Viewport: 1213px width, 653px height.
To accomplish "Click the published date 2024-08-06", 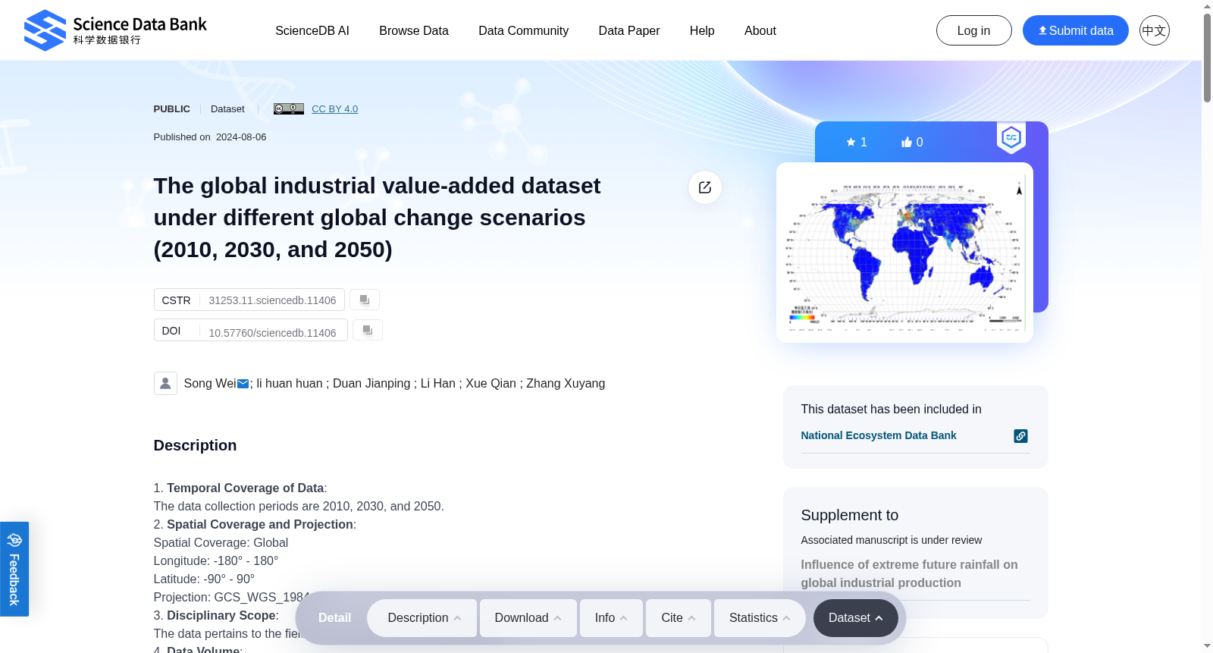I will coord(241,137).
